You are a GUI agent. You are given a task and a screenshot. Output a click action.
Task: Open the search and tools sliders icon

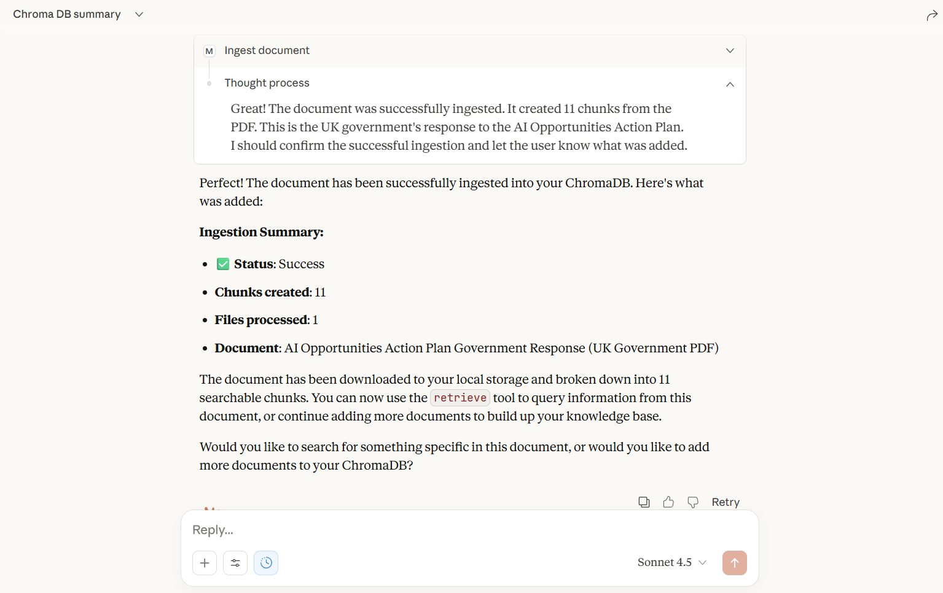click(x=235, y=563)
